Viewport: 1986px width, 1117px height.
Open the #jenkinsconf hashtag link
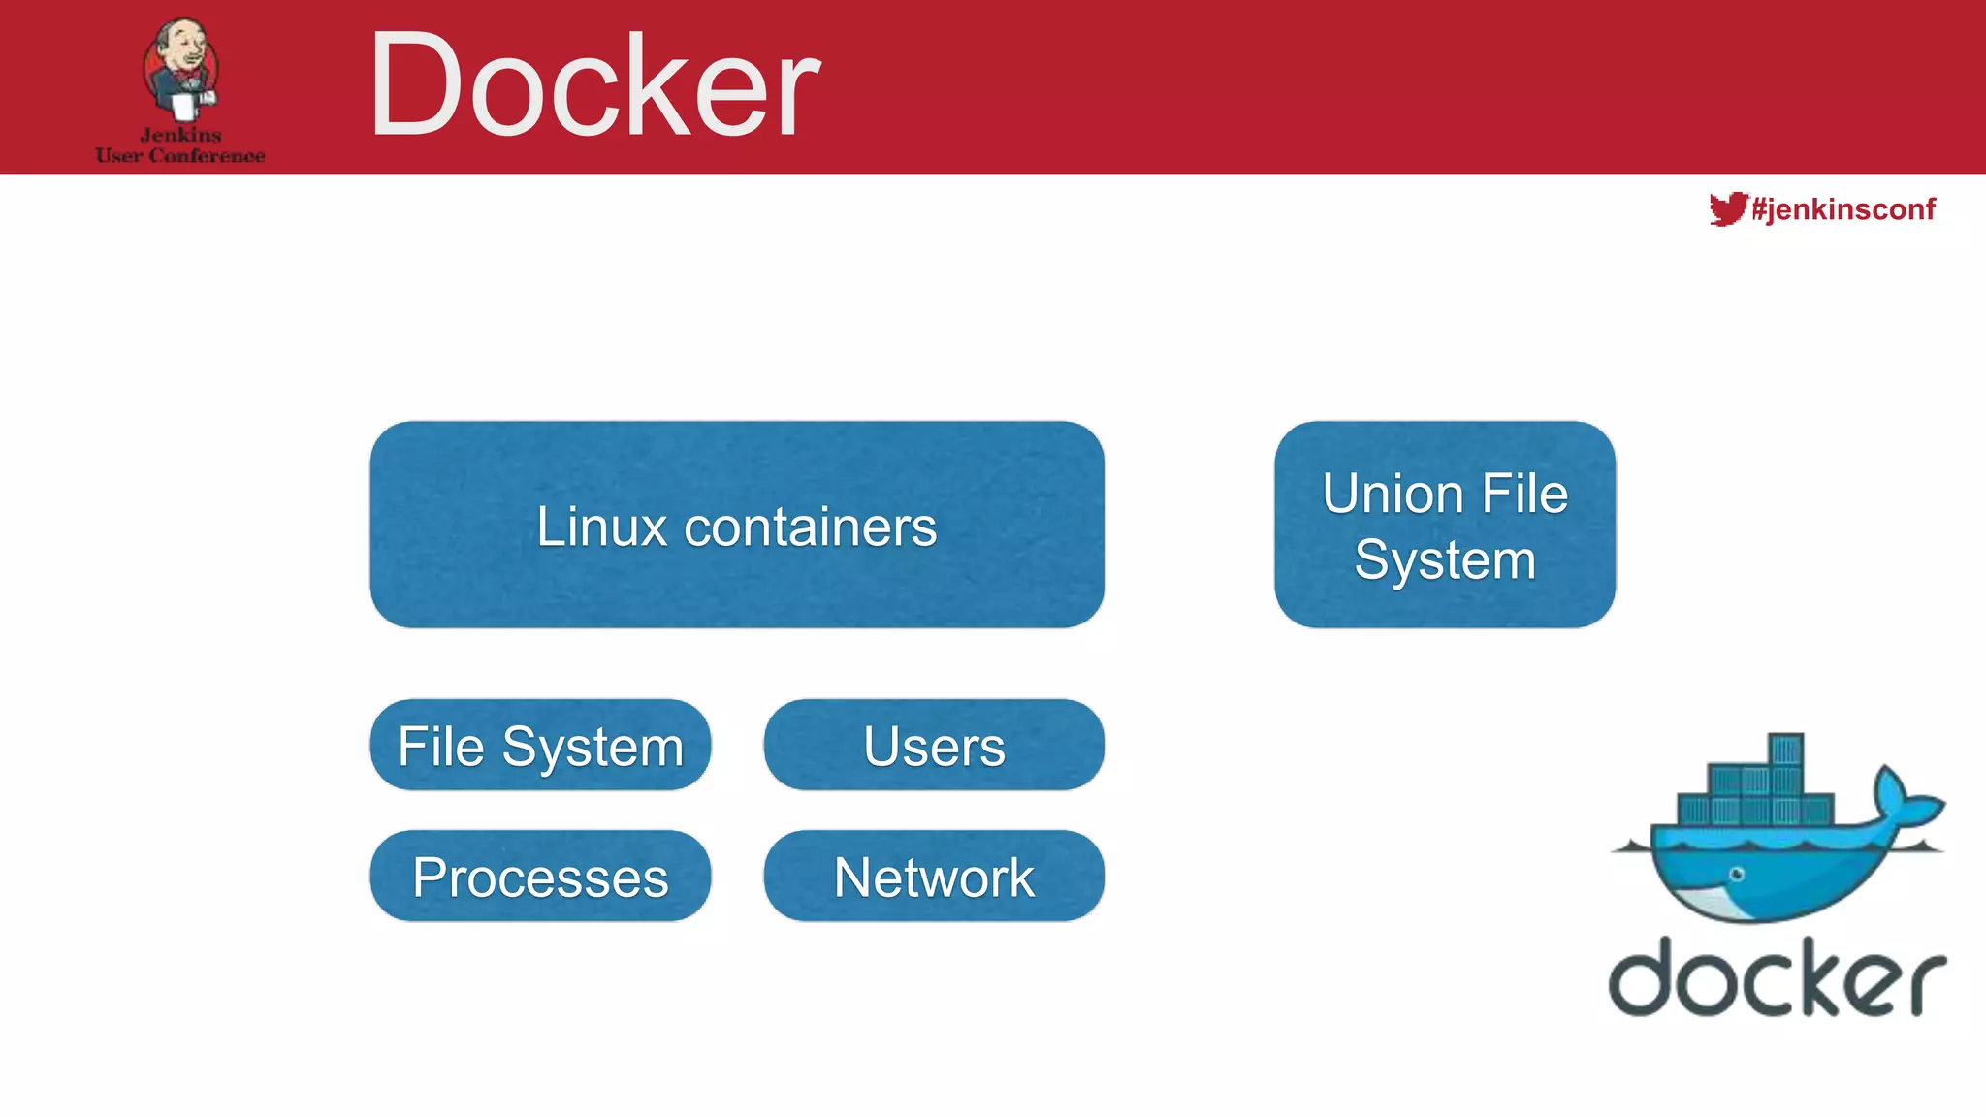coord(1842,208)
